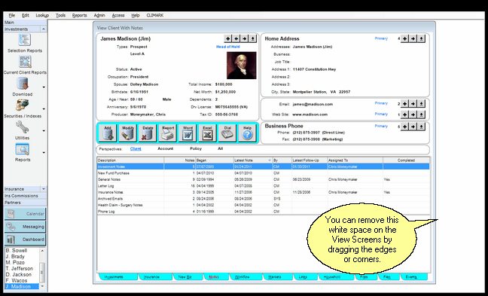Open dropdown arrow next to Download
This screenshot has width=488, height=296.
point(44,87)
